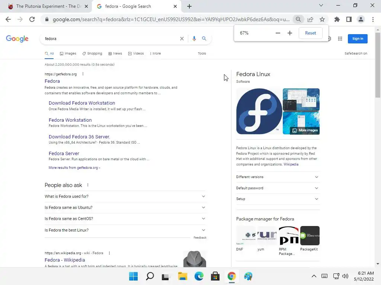This screenshot has height=285, width=381.
Task: Click the SafeSearch on label
Action: pos(356,53)
